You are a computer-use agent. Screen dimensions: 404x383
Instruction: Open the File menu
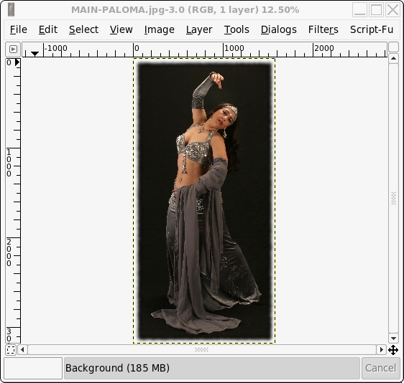tap(18, 30)
